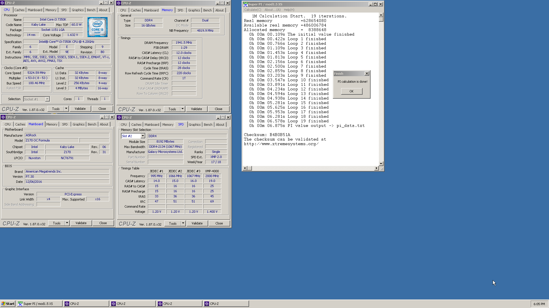
Task: Maximize the Super PI window
Action: click(x=375, y=4)
